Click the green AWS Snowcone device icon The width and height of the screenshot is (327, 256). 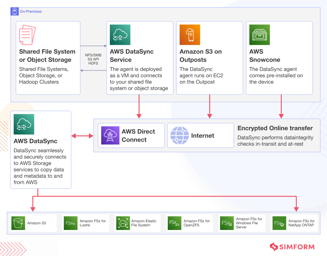260,35
